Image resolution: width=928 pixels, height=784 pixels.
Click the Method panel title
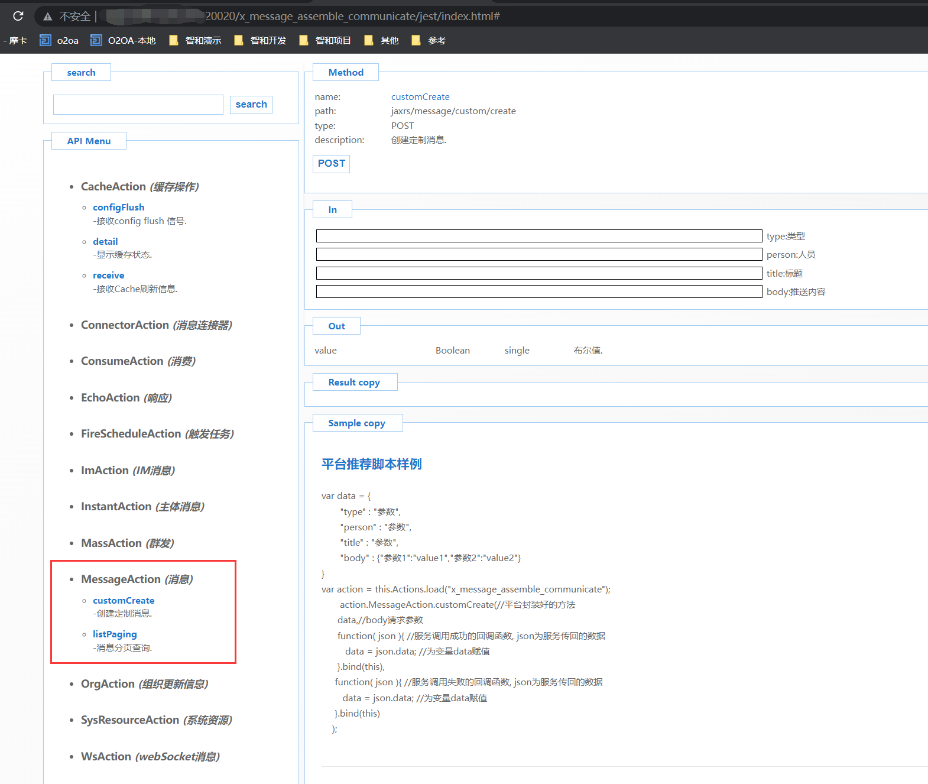346,73
